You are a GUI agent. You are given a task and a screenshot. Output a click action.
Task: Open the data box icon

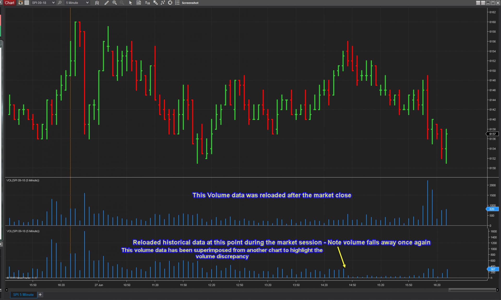[x=139, y=3]
